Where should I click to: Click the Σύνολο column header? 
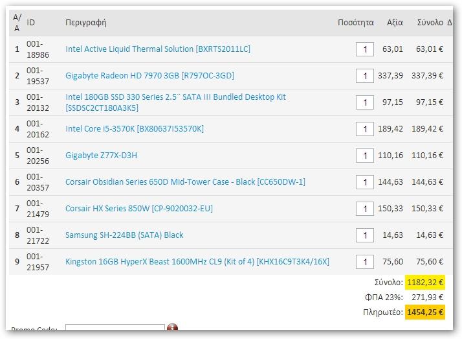point(430,23)
